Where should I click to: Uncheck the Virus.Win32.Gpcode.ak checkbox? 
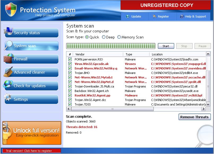70,64
